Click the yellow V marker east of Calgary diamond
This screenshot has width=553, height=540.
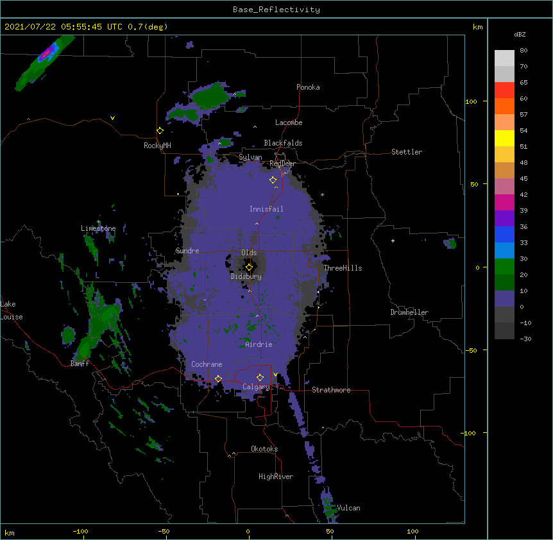[275, 375]
